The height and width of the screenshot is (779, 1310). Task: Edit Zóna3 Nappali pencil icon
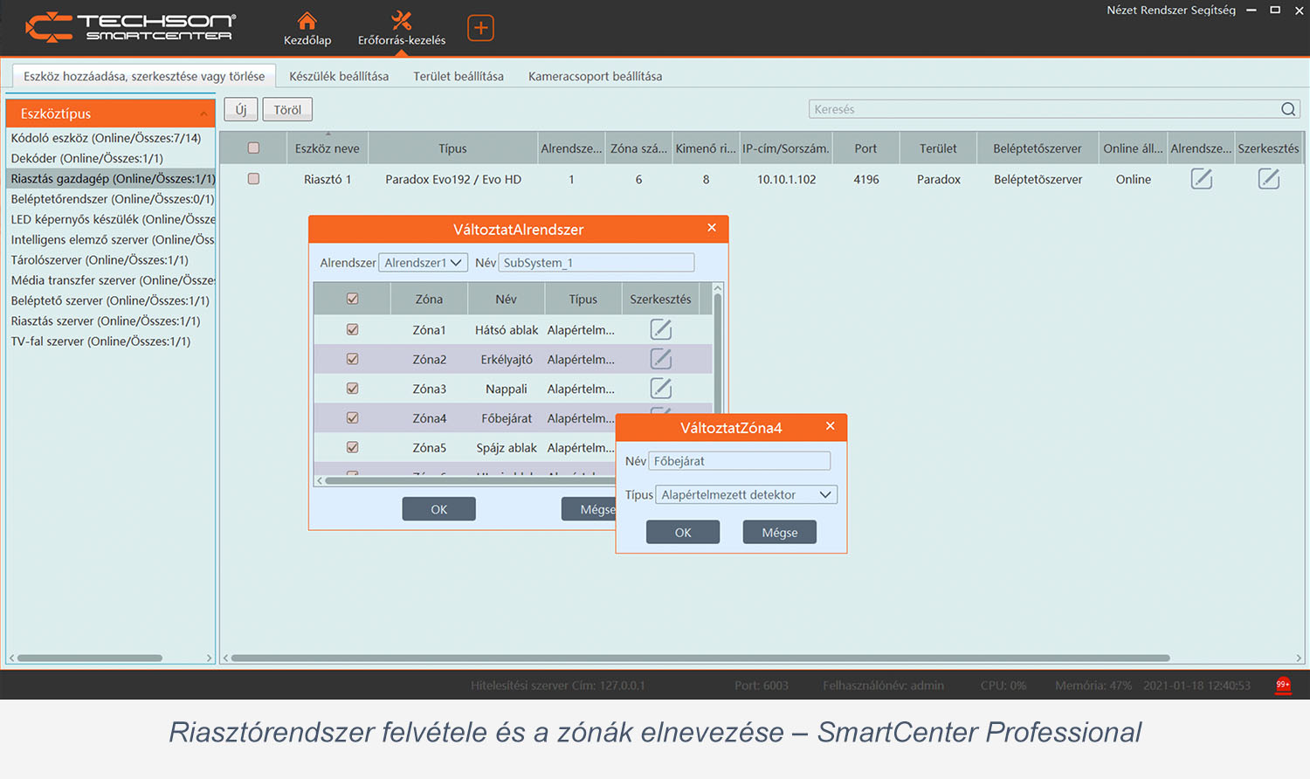tap(661, 389)
